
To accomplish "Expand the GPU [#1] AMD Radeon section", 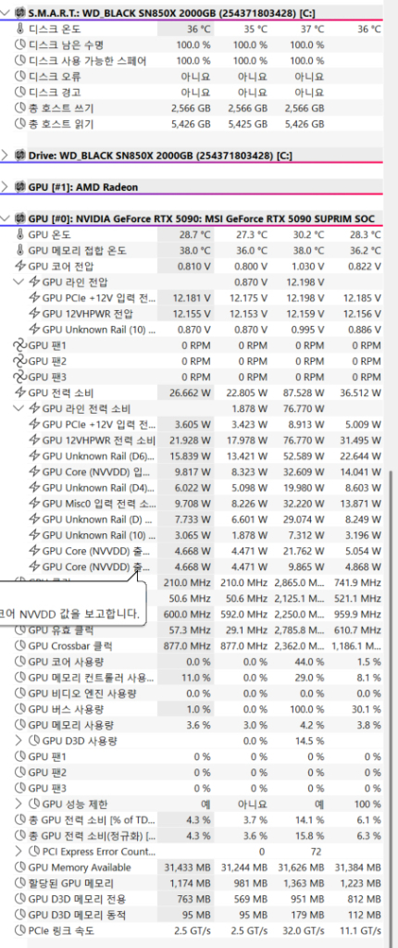I will tap(6, 187).
